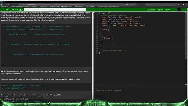Image resolution: width=188 pixels, height=106 pixels.
Task: Open the Web Design bookmark
Action: tap(23, 7)
